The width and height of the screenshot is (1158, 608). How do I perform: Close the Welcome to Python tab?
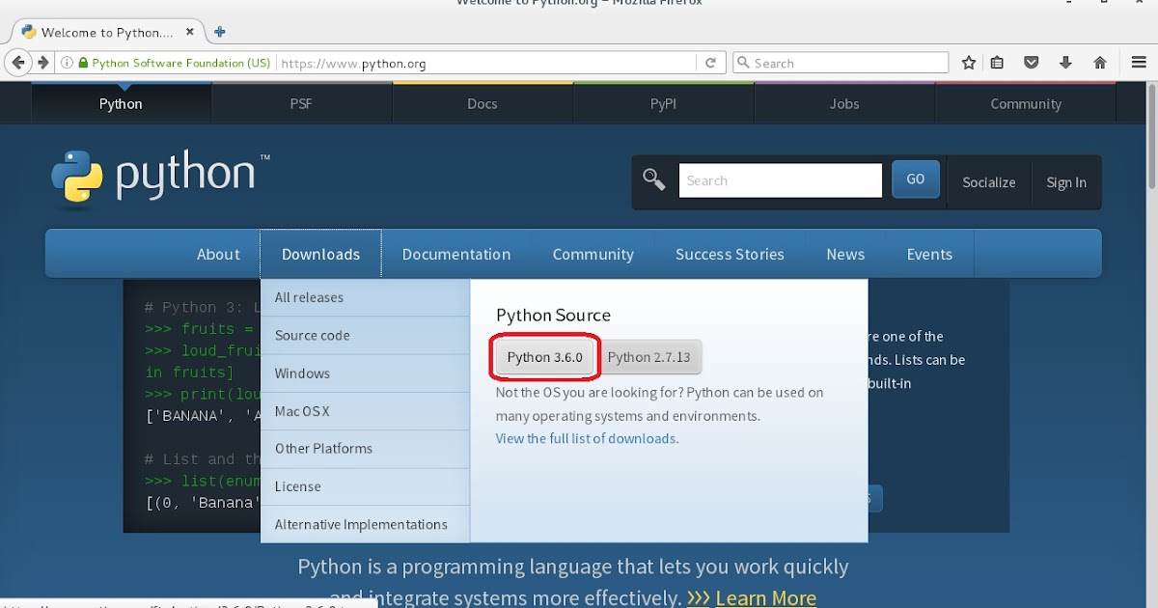tap(190, 32)
